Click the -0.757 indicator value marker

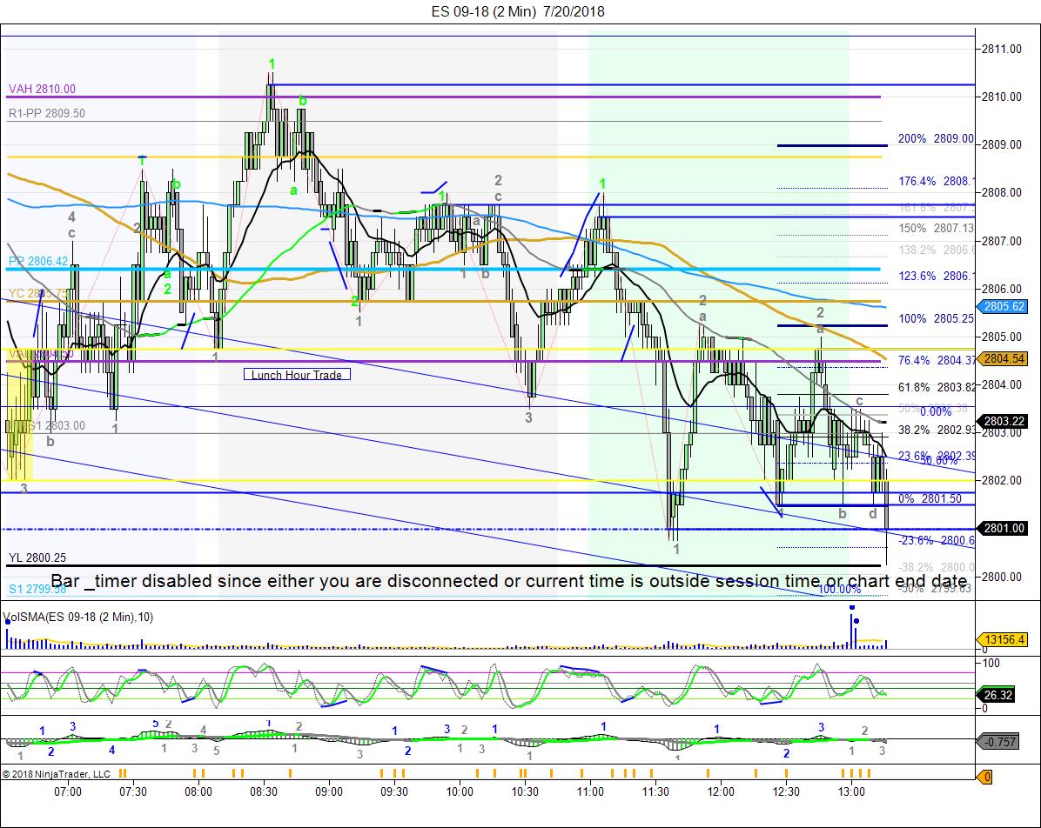997,742
